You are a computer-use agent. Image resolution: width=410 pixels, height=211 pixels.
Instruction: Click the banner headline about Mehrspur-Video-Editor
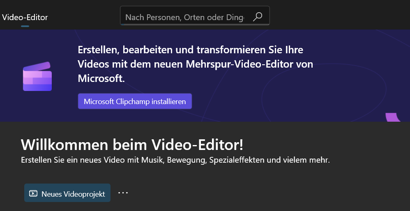pos(195,64)
